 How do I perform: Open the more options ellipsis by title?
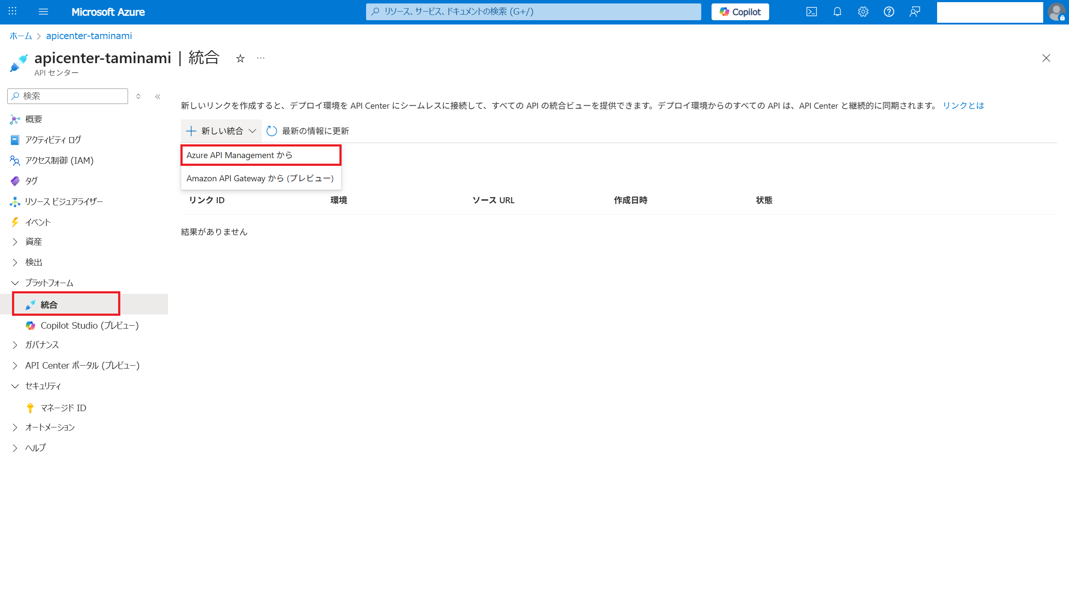point(261,58)
